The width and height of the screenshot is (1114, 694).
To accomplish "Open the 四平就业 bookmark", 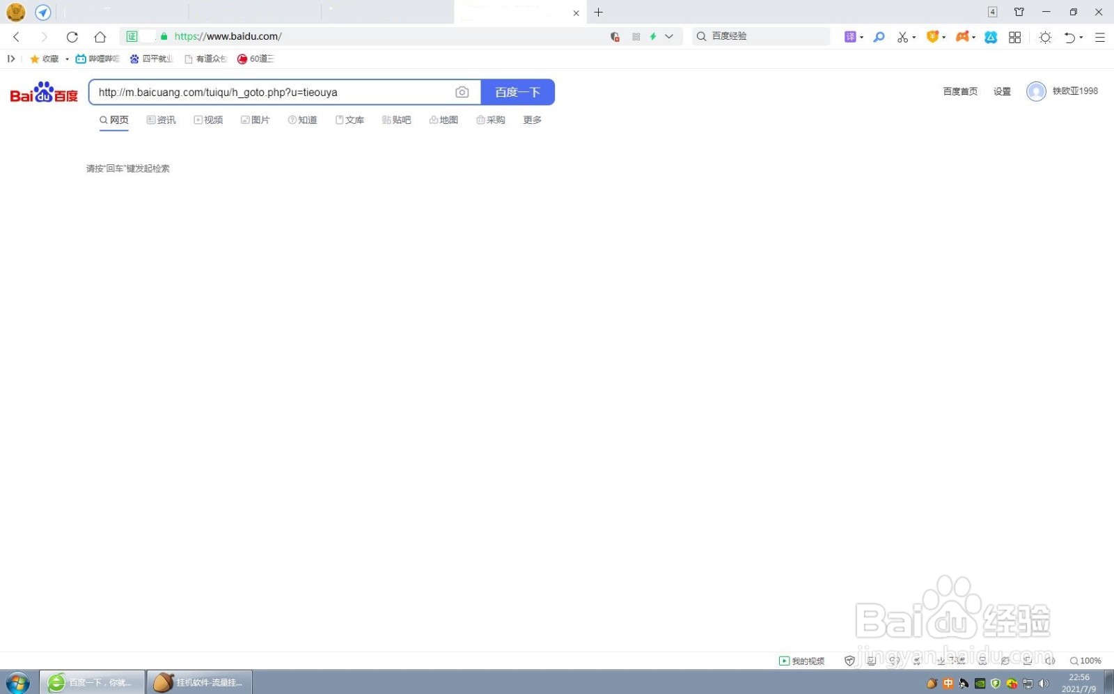I will (x=151, y=59).
